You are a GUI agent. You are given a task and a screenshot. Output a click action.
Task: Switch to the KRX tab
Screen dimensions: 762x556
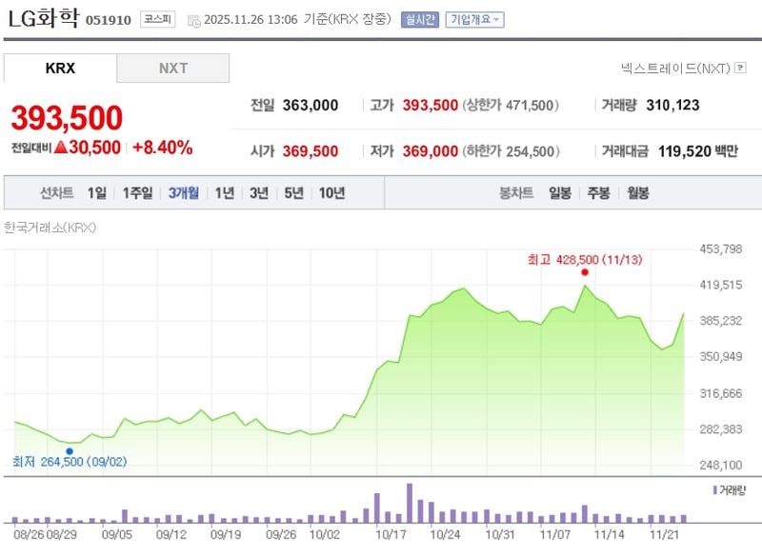[x=60, y=69]
